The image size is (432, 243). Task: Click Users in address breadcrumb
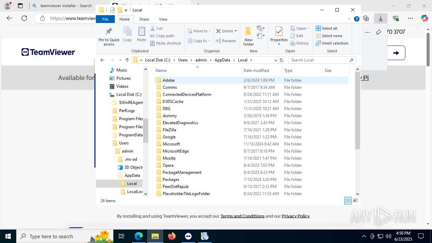pyautogui.click(x=183, y=60)
